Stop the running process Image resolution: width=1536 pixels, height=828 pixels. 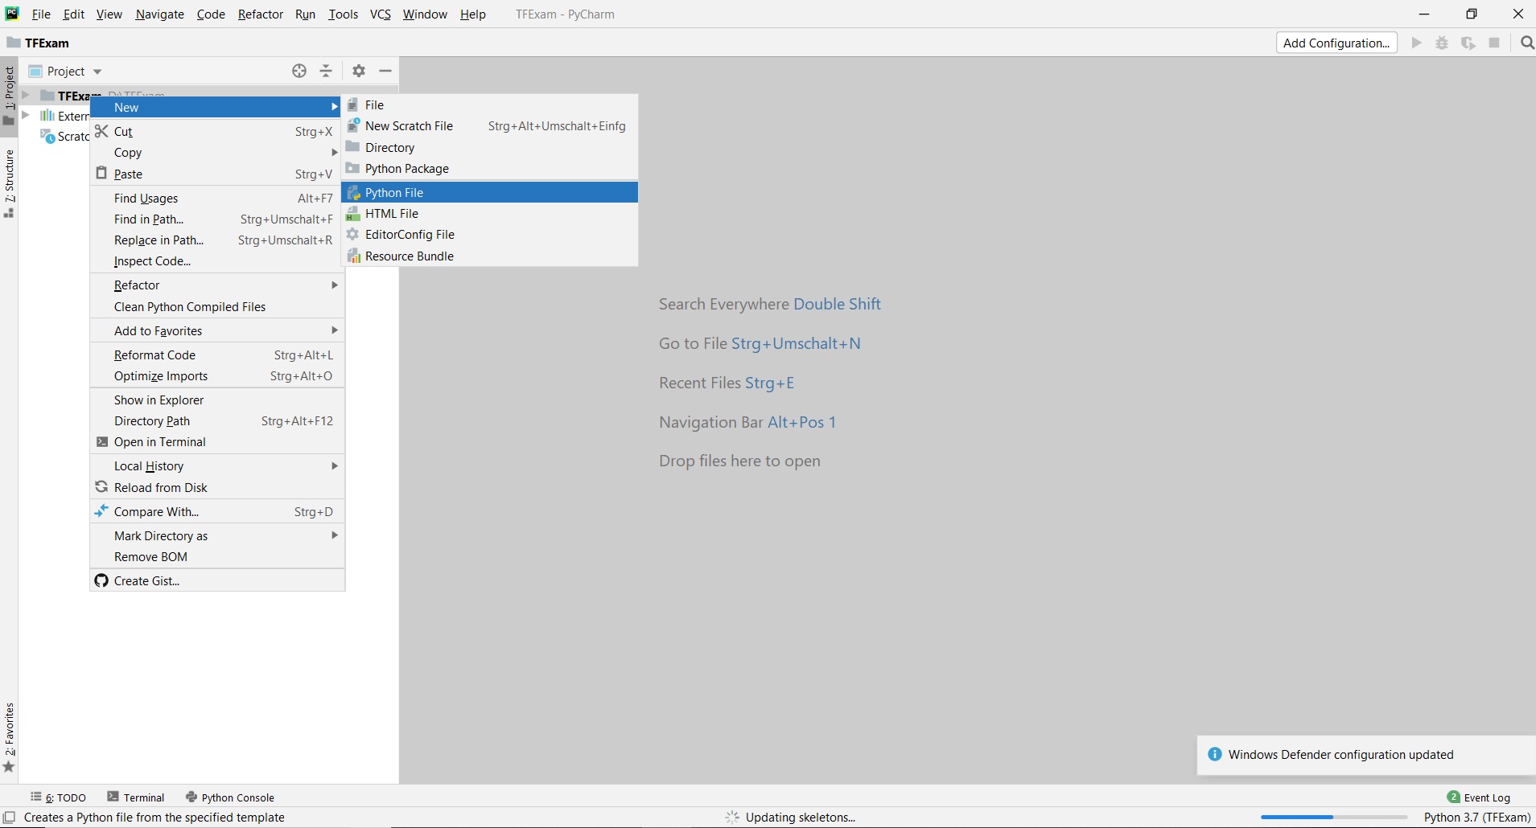point(1494,43)
